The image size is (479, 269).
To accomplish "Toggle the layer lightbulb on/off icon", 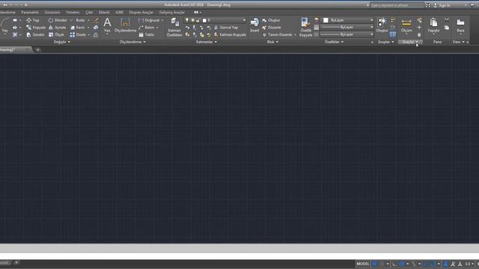I will (x=187, y=20).
